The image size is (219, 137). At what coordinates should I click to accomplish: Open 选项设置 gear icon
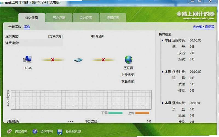[x=10, y=132]
